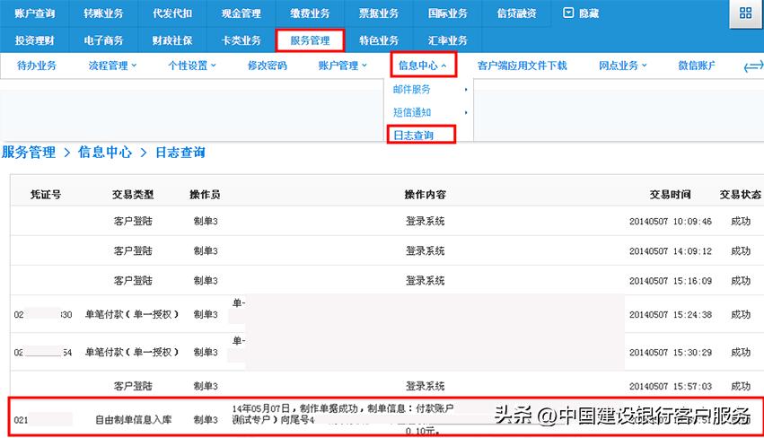Click the 交易类型 column header
Screen dimensions: 764x438
[x=133, y=195]
